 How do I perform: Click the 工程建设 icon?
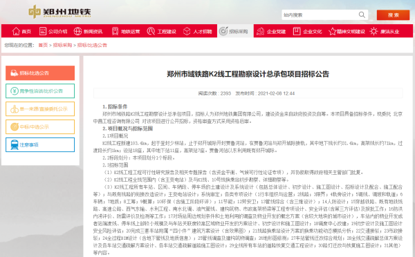pyautogui.click(x=151, y=31)
